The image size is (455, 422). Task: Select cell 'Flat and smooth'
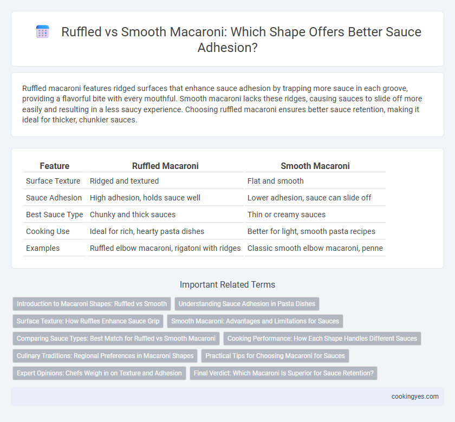coord(315,181)
